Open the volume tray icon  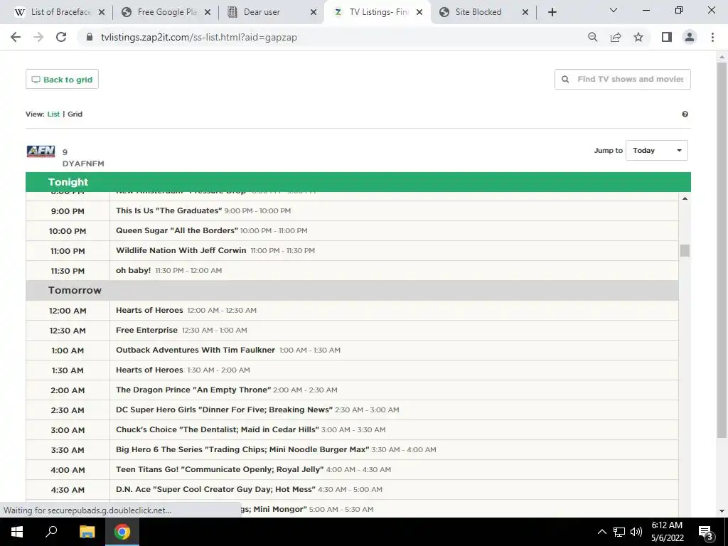pyautogui.click(x=636, y=532)
